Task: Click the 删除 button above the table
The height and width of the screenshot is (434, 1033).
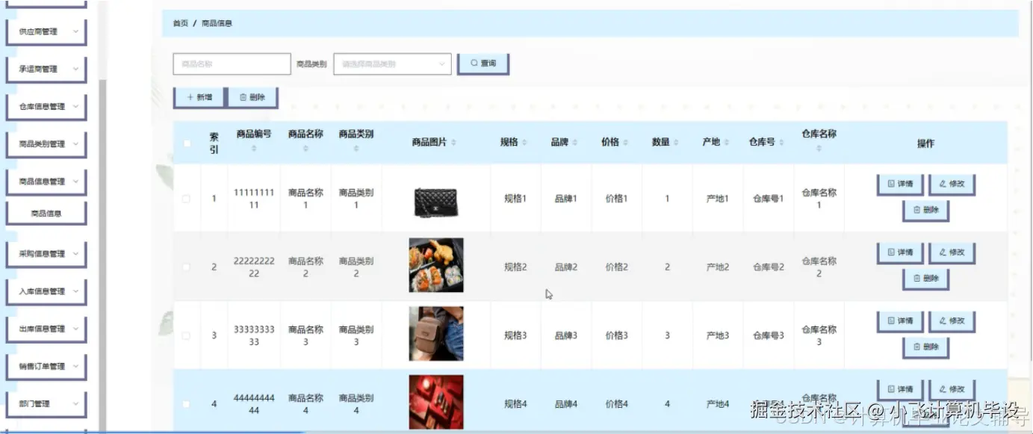Action: (x=252, y=97)
